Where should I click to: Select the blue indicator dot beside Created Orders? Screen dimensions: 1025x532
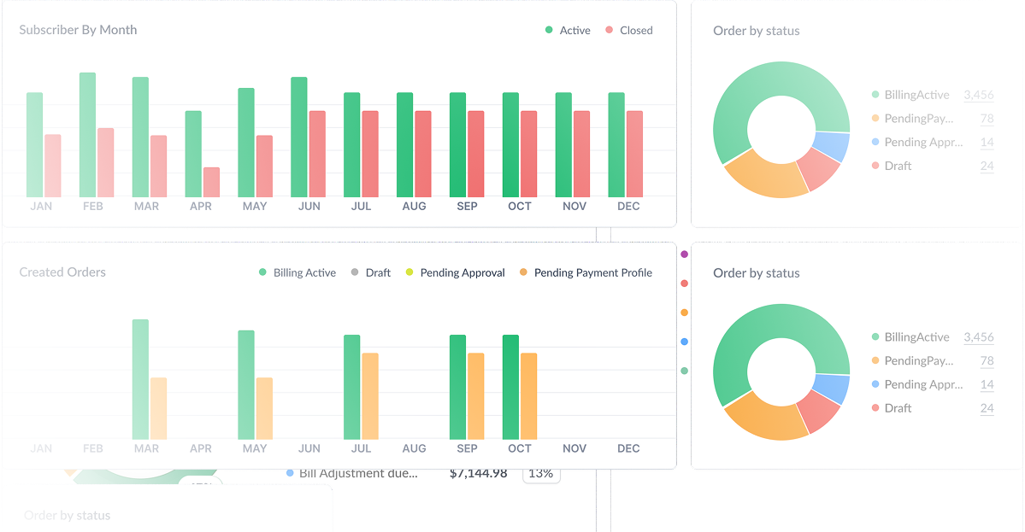tap(684, 342)
